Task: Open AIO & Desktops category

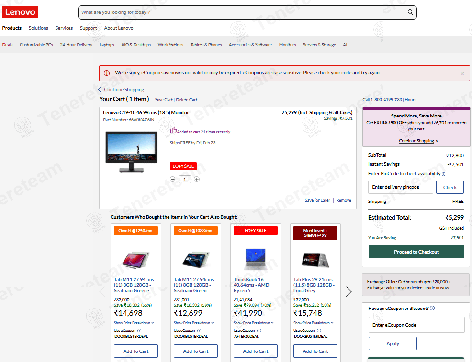Action: coord(136,45)
